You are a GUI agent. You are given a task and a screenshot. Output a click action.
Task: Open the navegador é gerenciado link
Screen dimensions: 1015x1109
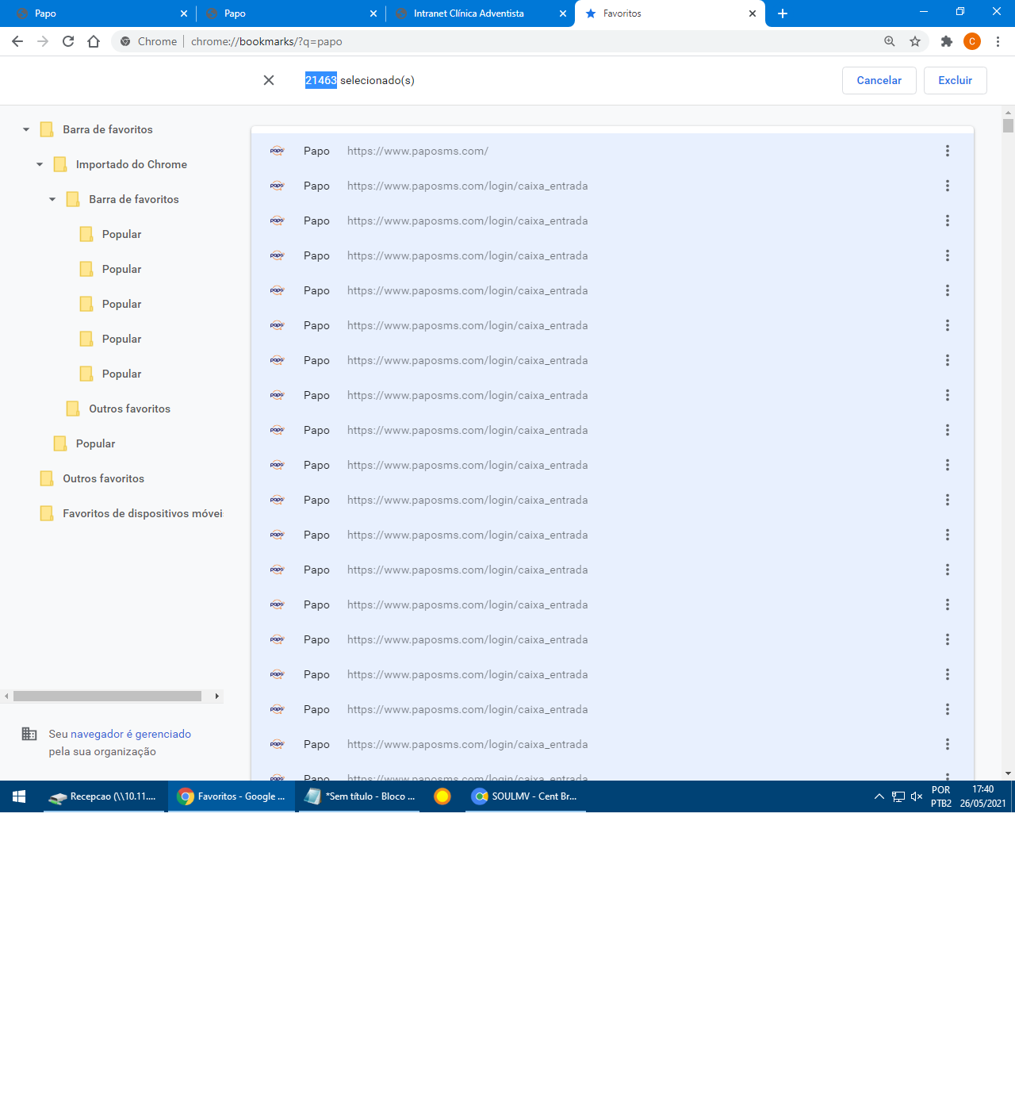(131, 734)
